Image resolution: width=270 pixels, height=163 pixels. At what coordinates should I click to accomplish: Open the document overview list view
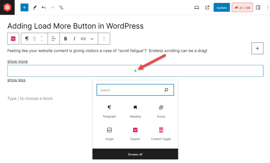pyautogui.click(x=61, y=7)
